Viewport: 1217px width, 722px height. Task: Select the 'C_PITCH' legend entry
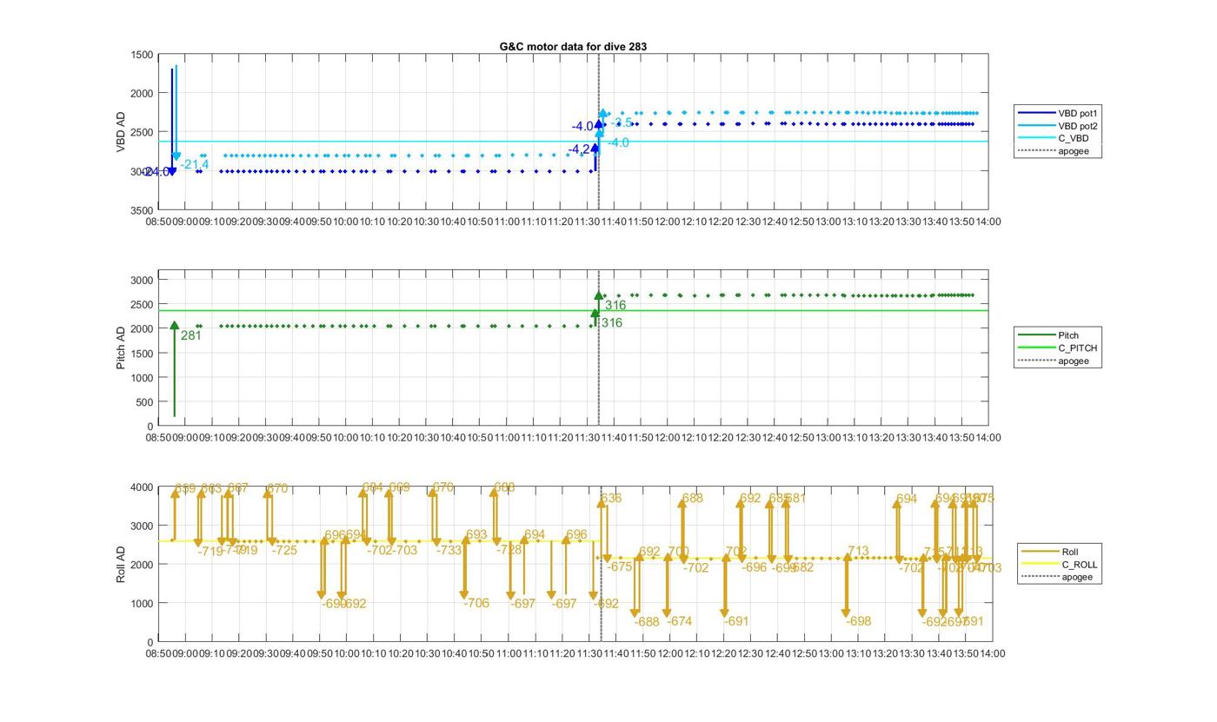coord(1057,348)
